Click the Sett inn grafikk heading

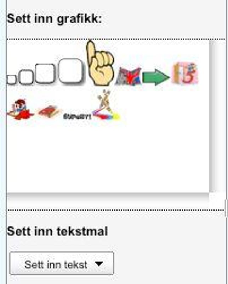55,19
